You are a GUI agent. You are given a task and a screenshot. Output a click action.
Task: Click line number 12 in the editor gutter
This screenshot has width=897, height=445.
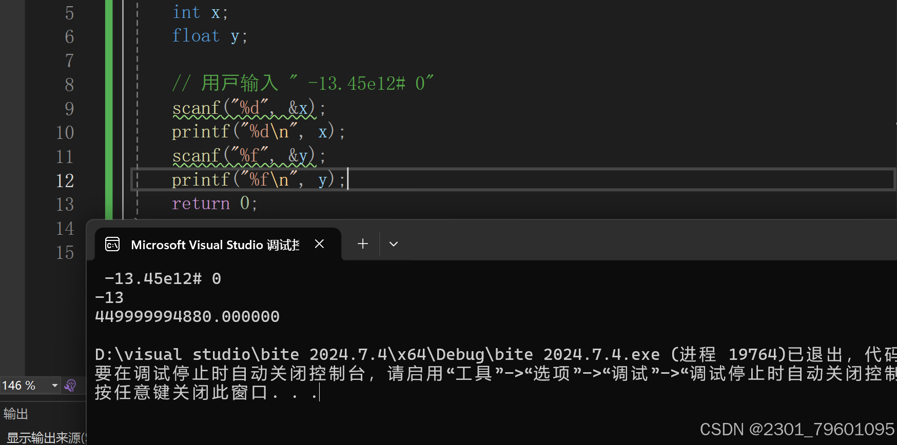tap(65, 180)
